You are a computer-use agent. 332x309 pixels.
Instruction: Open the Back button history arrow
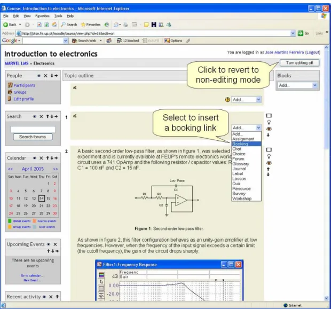click(x=20, y=25)
